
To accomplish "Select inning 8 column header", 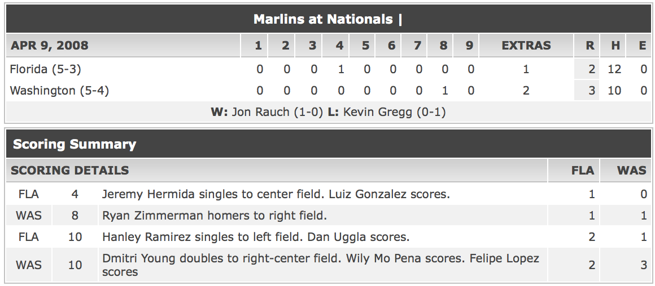I will click(x=443, y=46).
